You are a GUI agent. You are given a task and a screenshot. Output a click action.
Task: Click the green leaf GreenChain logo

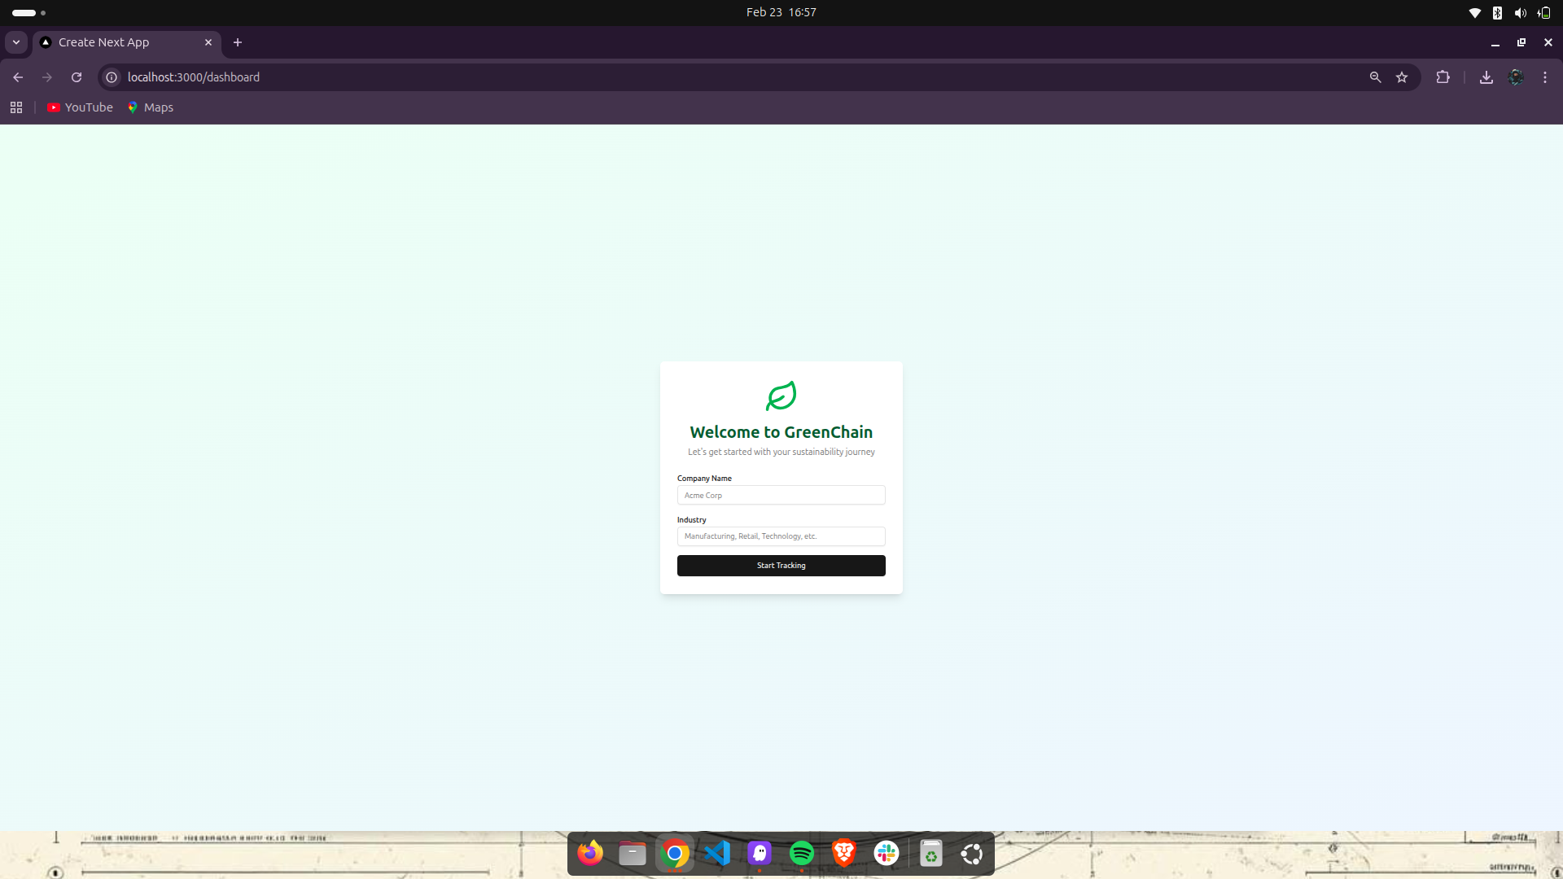[x=781, y=396]
